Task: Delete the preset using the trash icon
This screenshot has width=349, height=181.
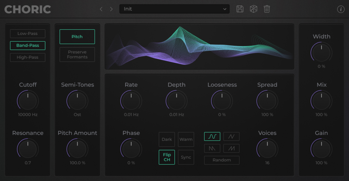Action: pyautogui.click(x=267, y=9)
